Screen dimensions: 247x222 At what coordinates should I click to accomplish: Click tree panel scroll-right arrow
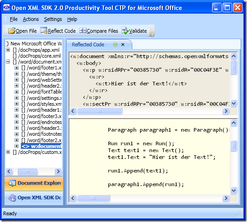(58, 171)
